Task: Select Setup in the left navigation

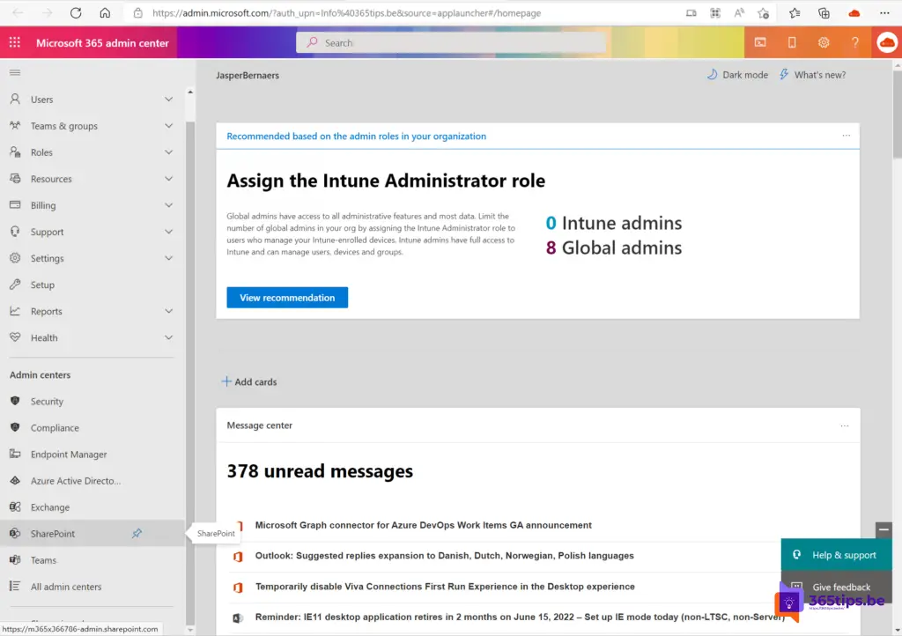Action: click(x=42, y=285)
